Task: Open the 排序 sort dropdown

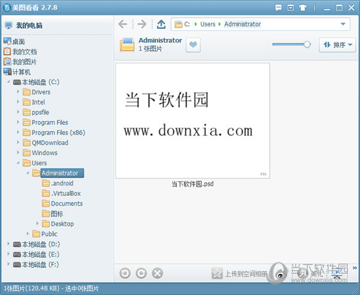Action: [337, 45]
